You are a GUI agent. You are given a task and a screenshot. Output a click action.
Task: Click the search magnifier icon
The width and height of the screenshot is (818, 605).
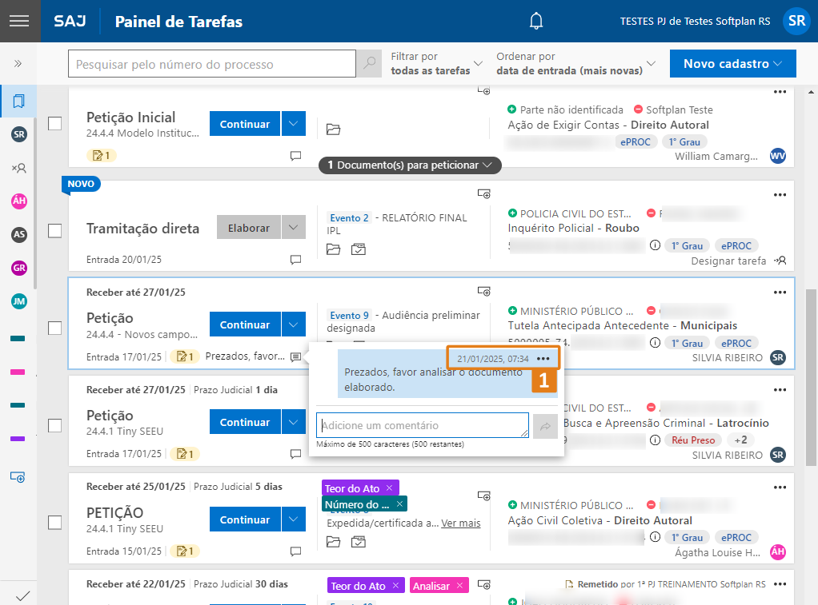click(368, 64)
